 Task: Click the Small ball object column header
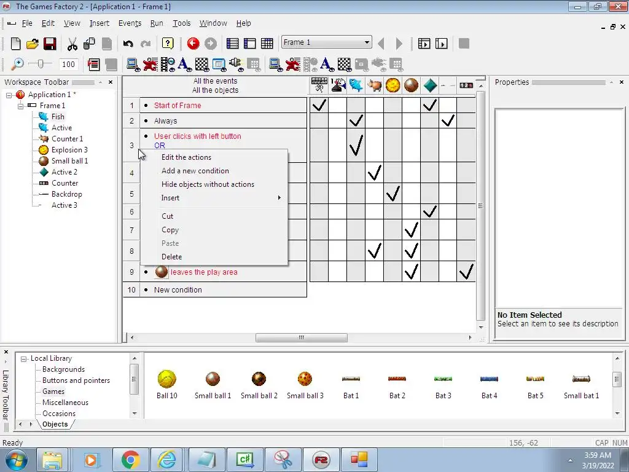[x=411, y=85]
